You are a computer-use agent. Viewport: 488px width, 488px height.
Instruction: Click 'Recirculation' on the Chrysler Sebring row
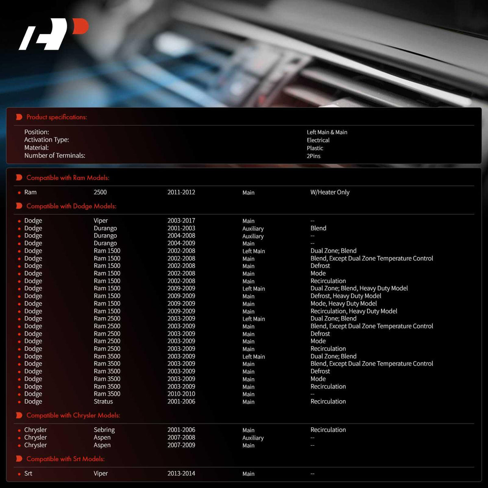click(x=328, y=430)
